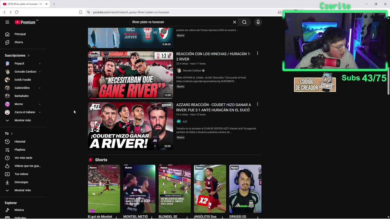Viewport: 390px width, 219px height.
Task: Go forward with the browser forward arrow
Action: pyautogui.click(x=10, y=12)
